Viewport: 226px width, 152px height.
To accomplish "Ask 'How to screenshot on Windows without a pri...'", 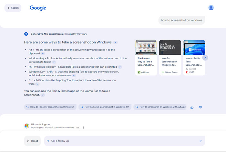I will 160,107.
